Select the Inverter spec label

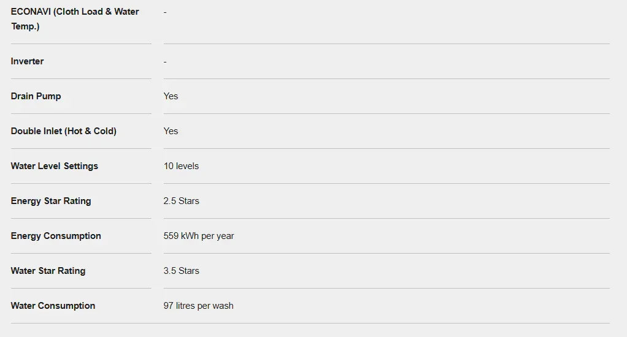pyautogui.click(x=27, y=61)
